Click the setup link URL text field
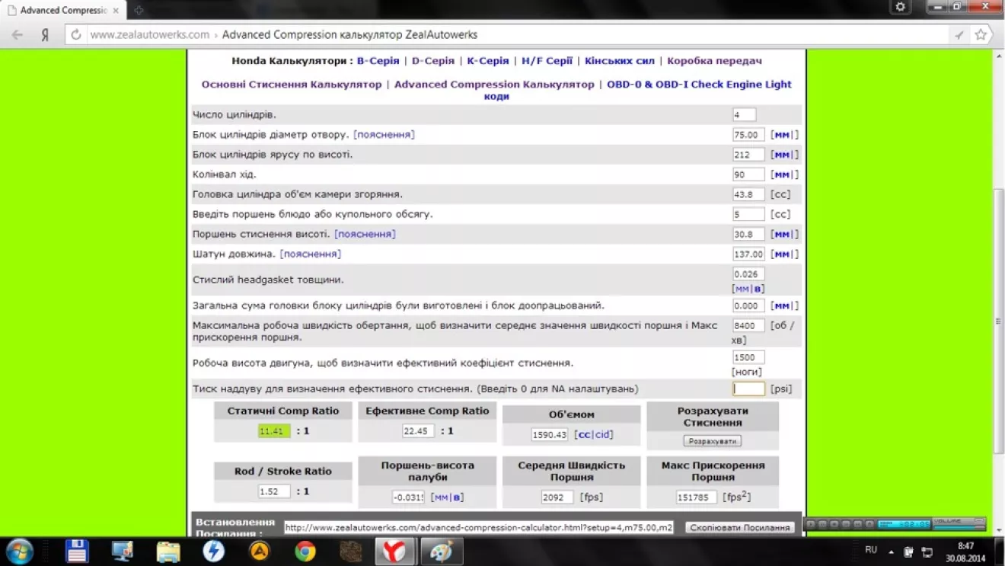Image resolution: width=1005 pixels, height=566 pixels. (479, 528)
